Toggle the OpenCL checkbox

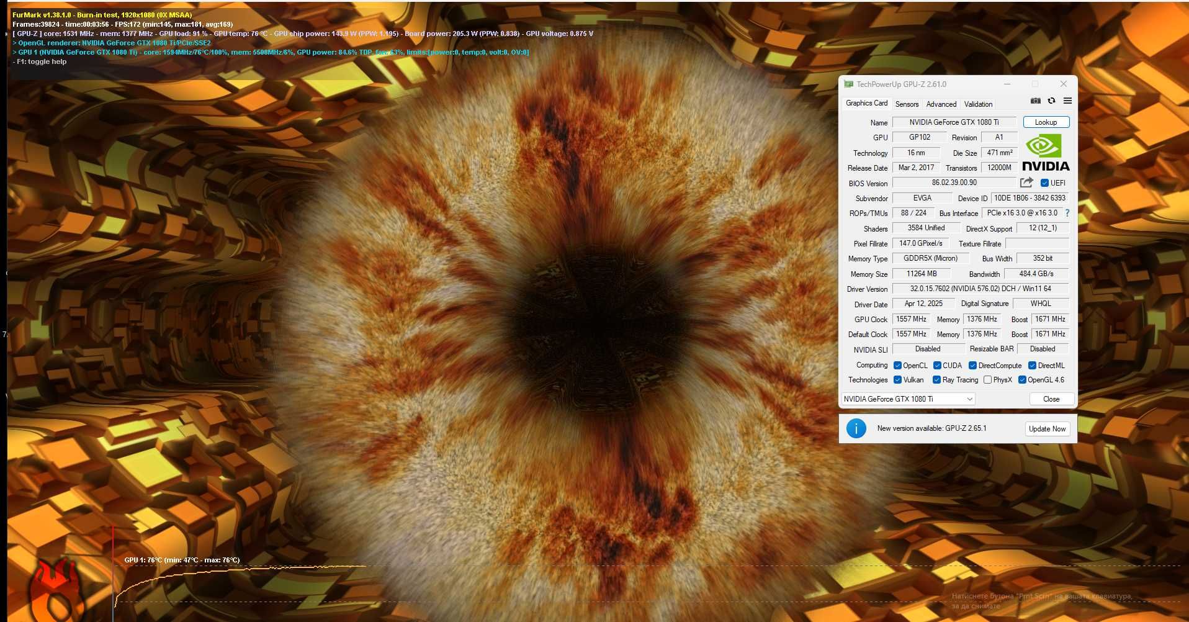(897, 366)
